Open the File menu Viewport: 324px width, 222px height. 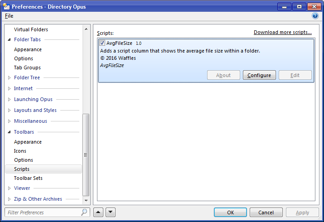[x=9, y=16]
